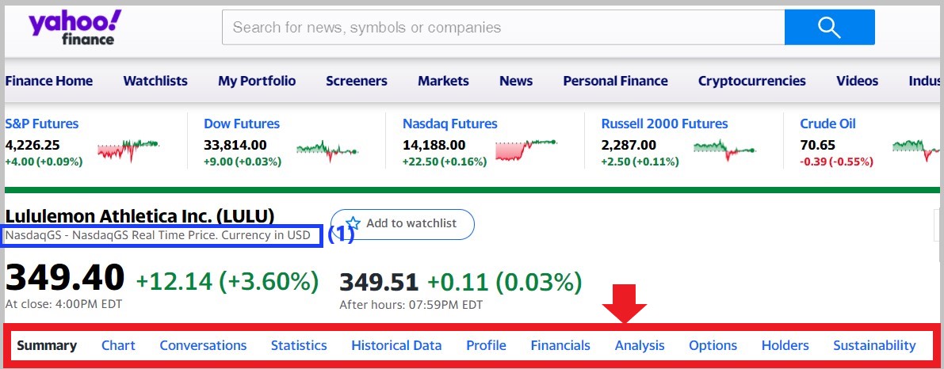Open the Russell 2000 Futures link
944x369 pixels.
665,124
